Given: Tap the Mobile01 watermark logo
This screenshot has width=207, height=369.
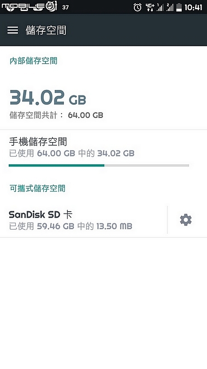Looking at the screenshot, I should coord(29,7).
